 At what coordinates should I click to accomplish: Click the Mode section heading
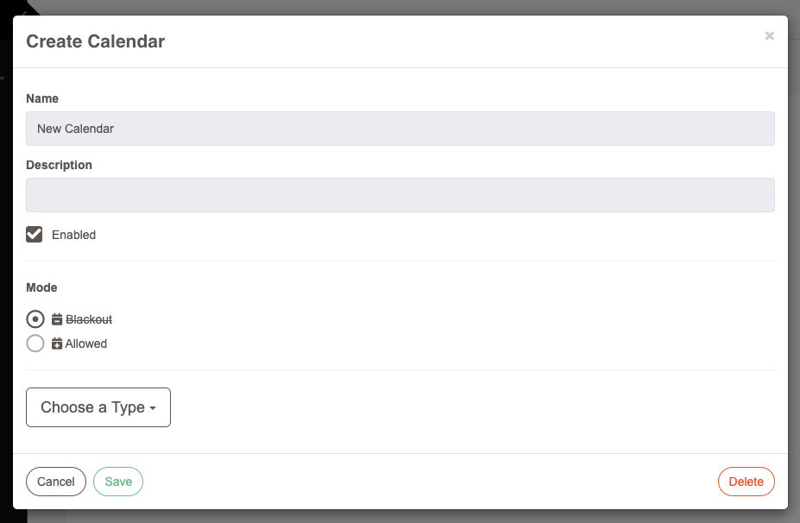41,287
